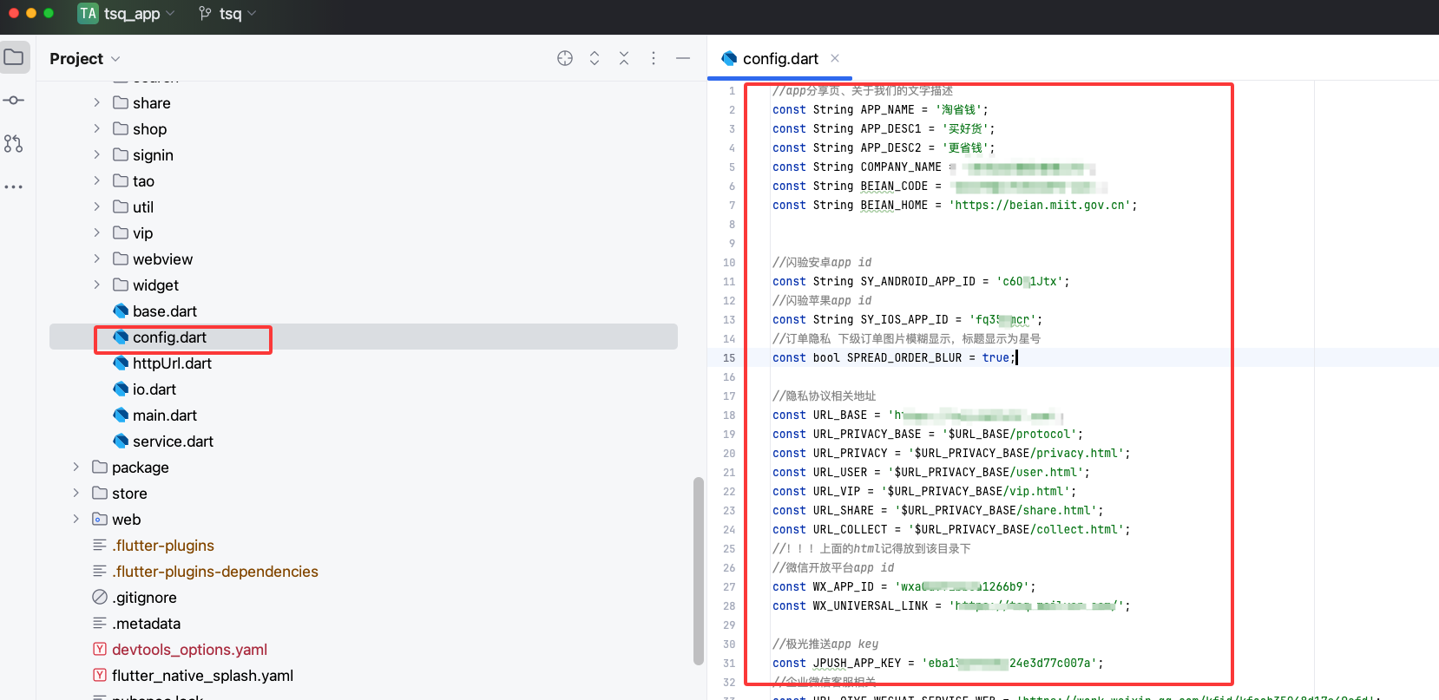The image size is (1439, 700).
Task: Hide the Project panel with minimize dash
Action: (x=683, y=58)
